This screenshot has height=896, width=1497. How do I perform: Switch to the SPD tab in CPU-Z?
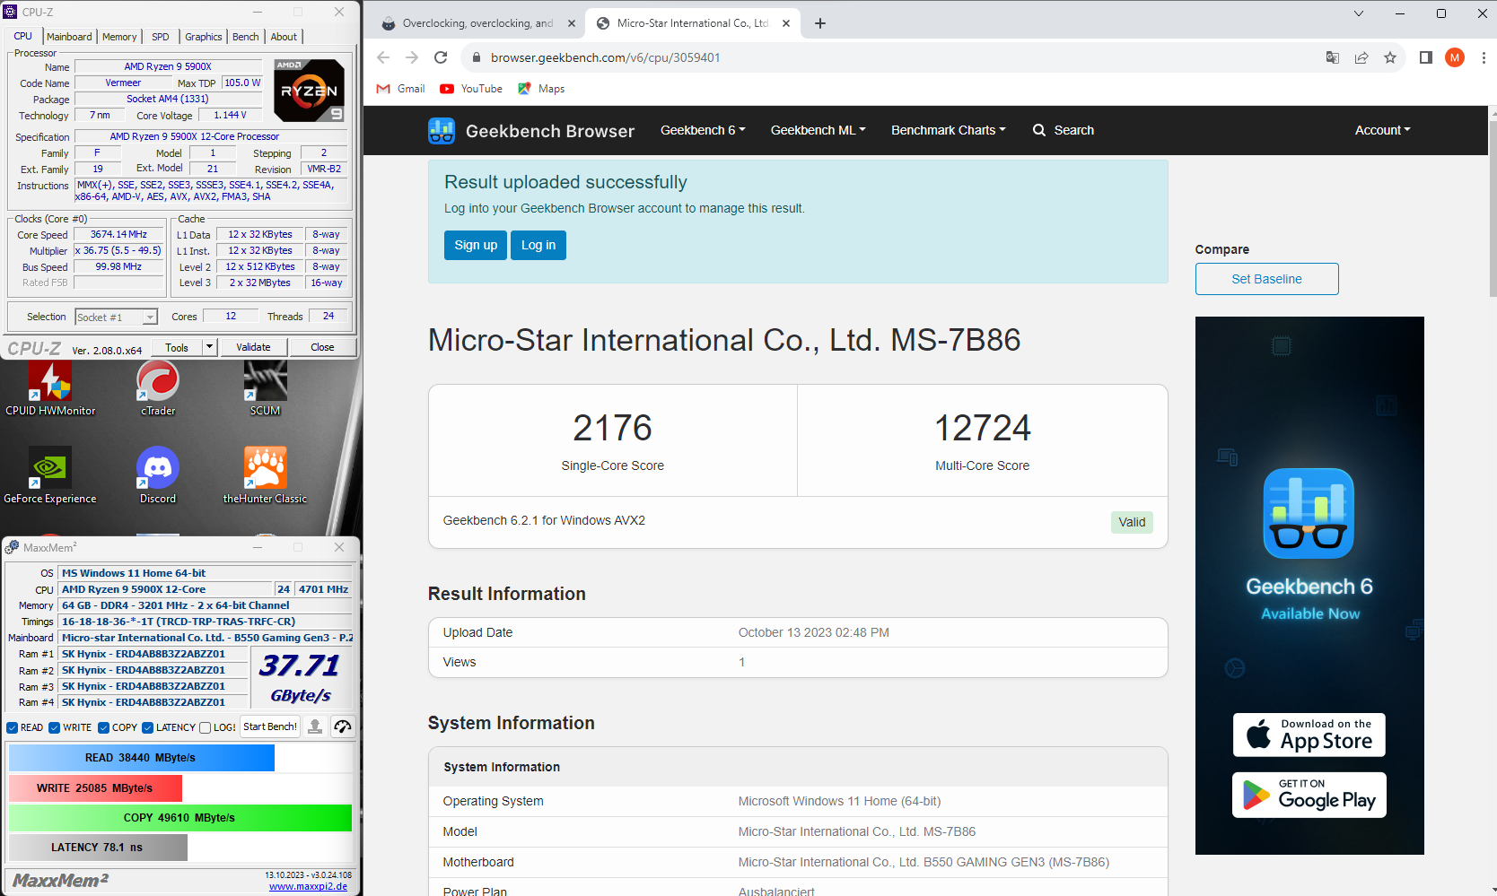[x=161, y=37]
